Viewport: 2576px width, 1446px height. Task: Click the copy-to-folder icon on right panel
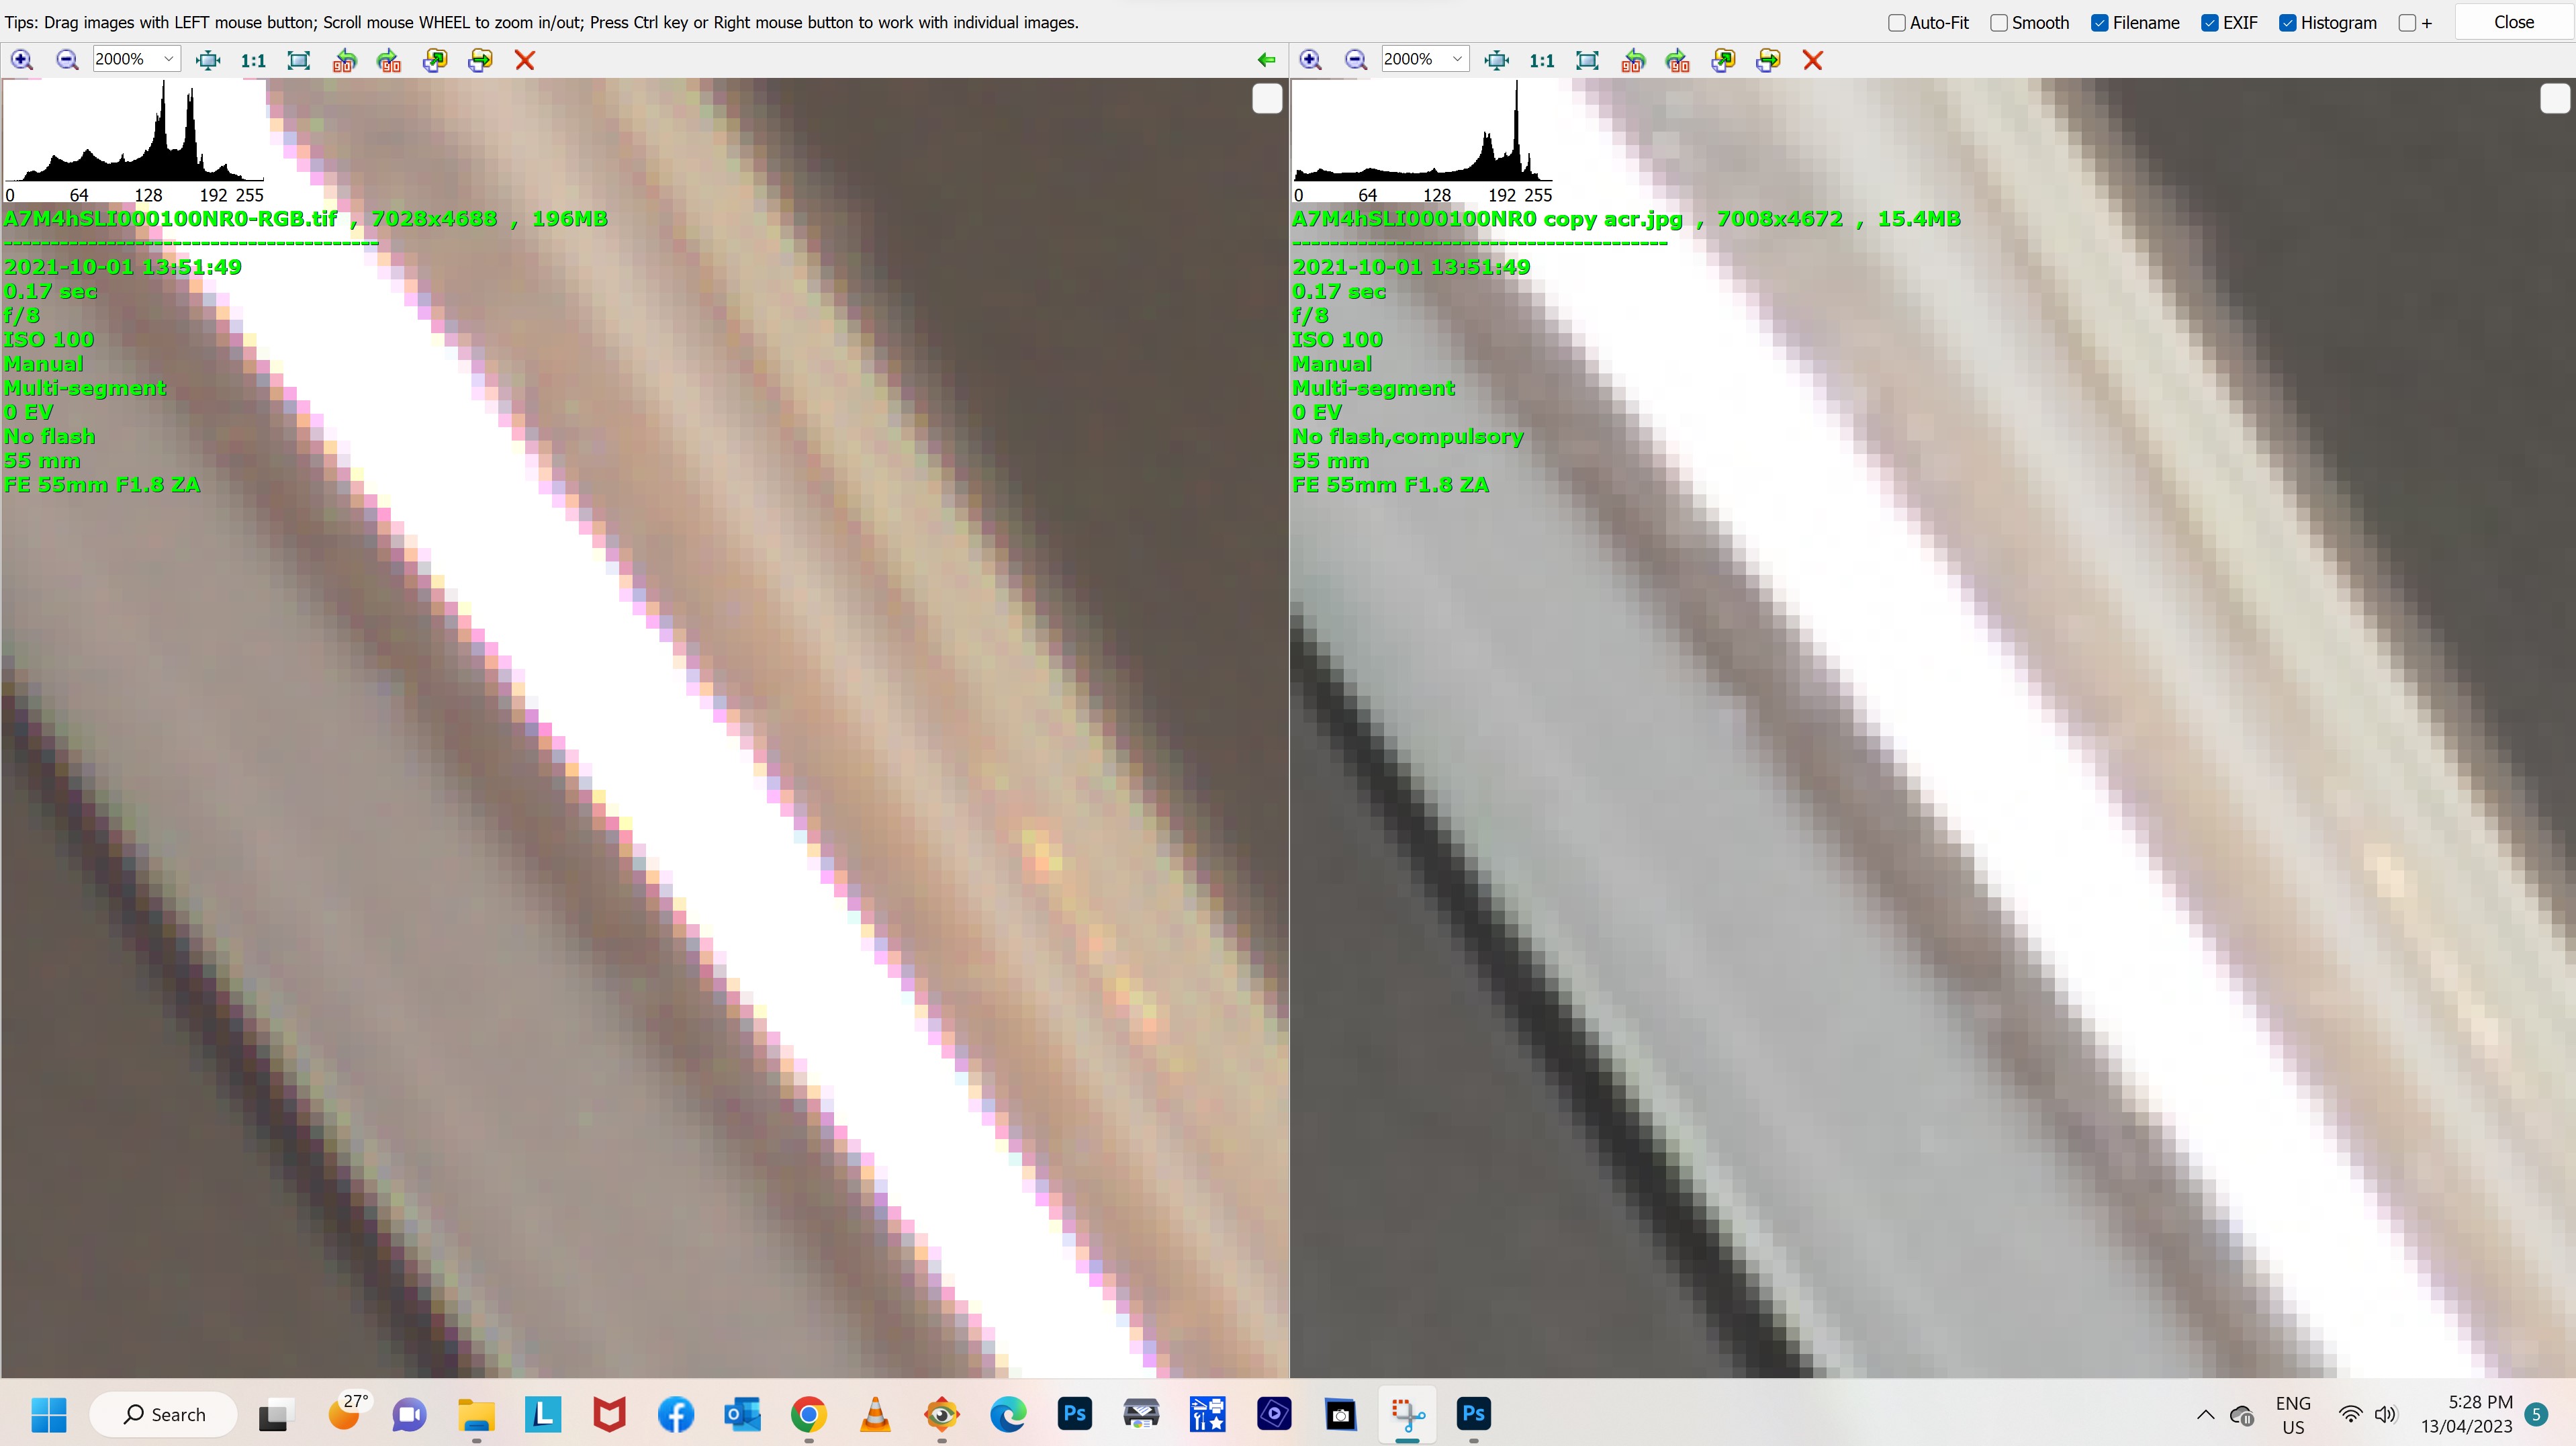[x=1723, y=60]
